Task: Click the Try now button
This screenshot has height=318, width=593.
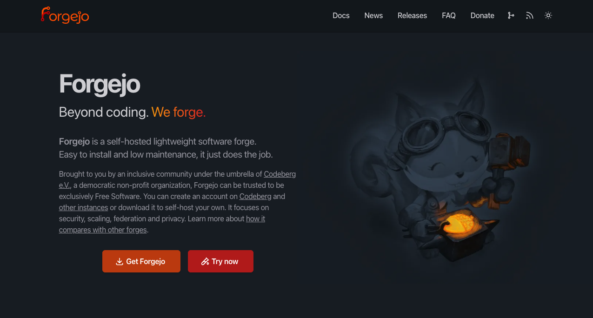Action: (220, 261)
